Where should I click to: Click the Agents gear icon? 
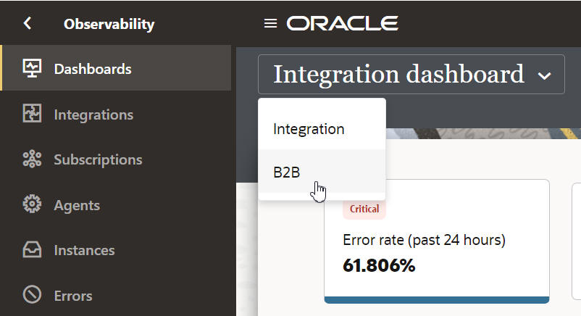coord(32,205)
